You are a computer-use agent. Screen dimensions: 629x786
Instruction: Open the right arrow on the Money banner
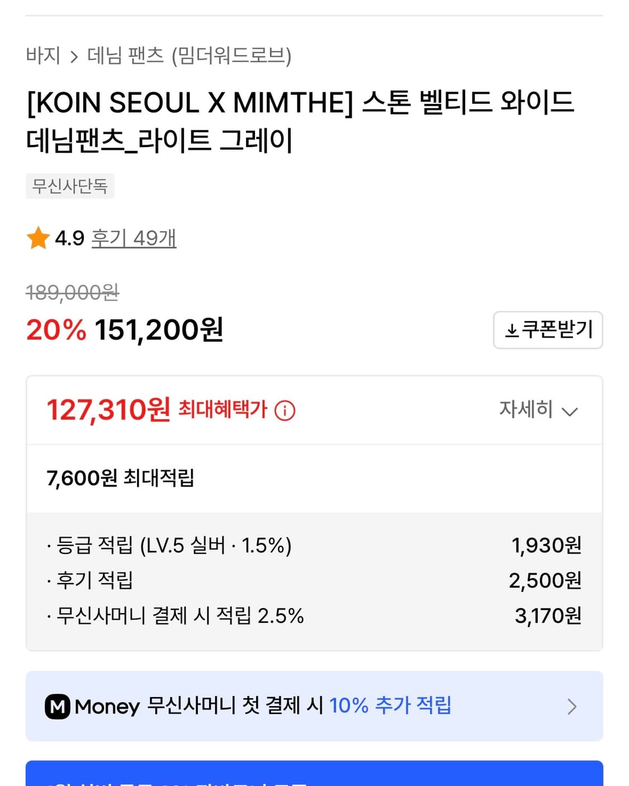click(571, 707)
